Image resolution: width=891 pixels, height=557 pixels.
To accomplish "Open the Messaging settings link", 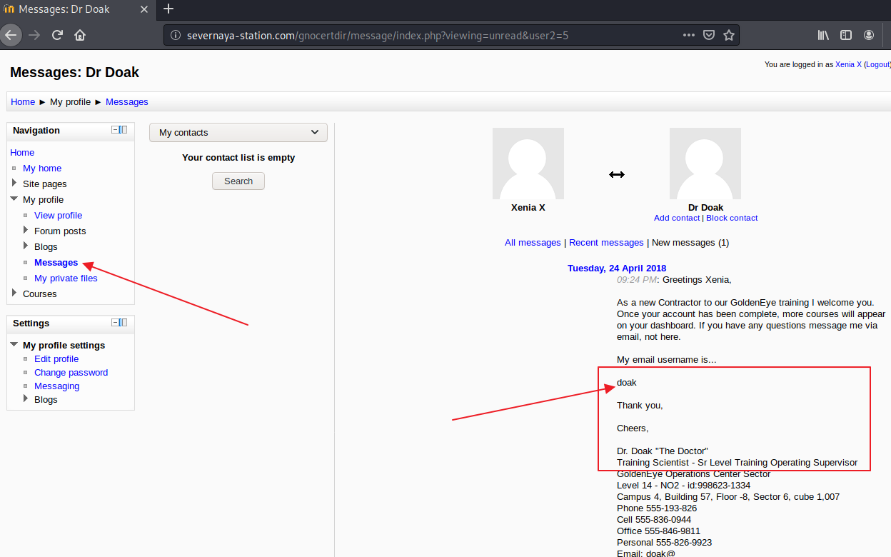I will pos(57,386).
